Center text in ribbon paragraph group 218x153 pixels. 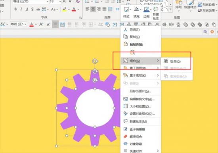click(x=93, y=10)
